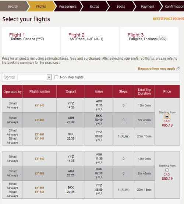Click the Sort by combo box field
The height and width of the screenshot is (204, 184).
[35, 77]
